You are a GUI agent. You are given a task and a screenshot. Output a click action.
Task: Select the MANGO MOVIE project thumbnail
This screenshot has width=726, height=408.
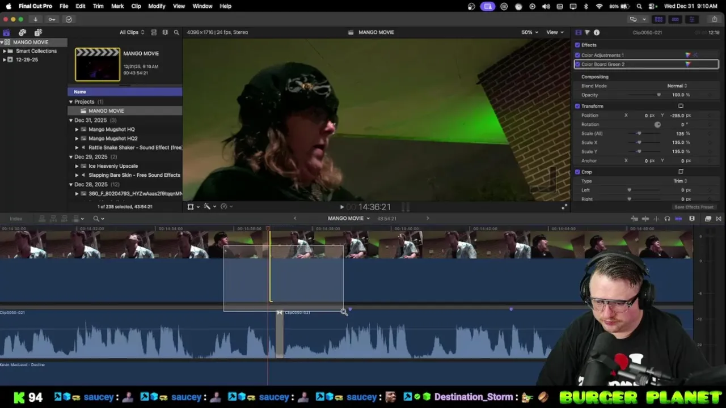(x=98, y=64)
